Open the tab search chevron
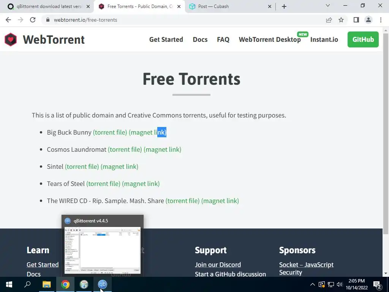Image resolution: width=389 pixels, height=292 pixels. 328,5
